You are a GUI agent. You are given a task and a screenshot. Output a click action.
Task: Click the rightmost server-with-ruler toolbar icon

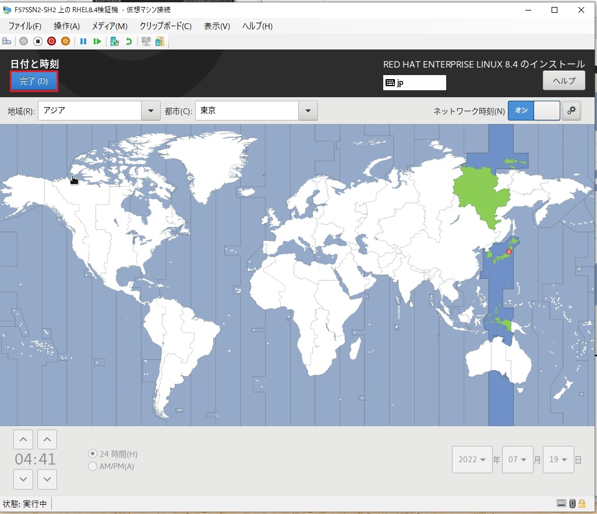160,41
